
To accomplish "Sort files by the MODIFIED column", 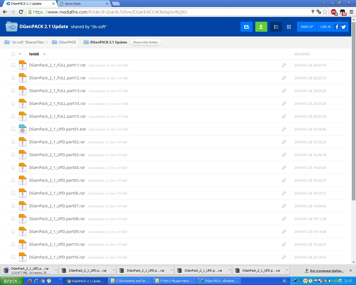I will (302, 54).
